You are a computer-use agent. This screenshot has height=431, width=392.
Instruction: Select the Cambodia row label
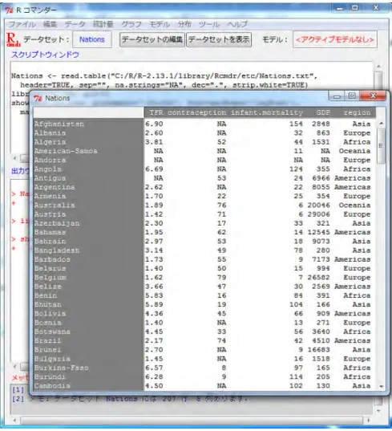(x=52, y=386)
